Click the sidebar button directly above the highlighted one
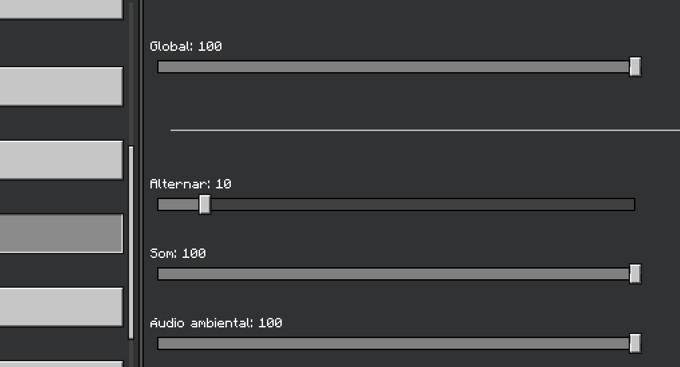 click(x=61, y=160)
